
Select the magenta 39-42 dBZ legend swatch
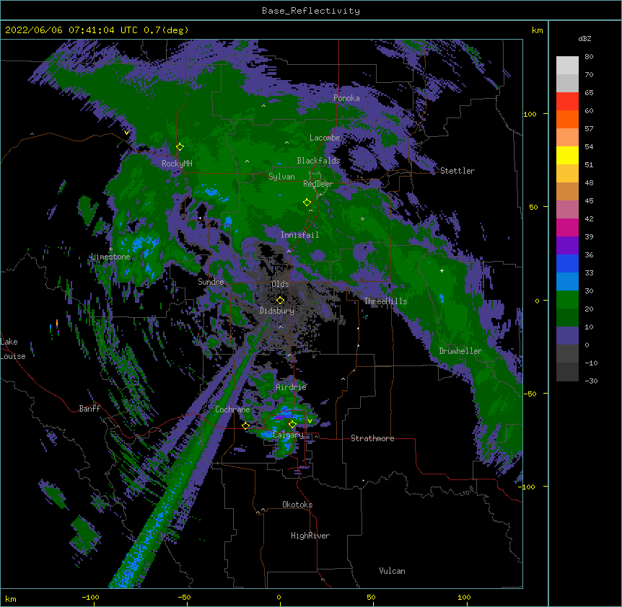coord(567,227)
